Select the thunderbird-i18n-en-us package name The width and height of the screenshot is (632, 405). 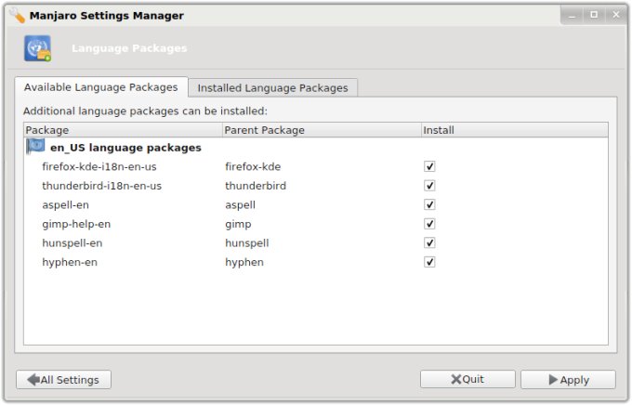[101, 186]
